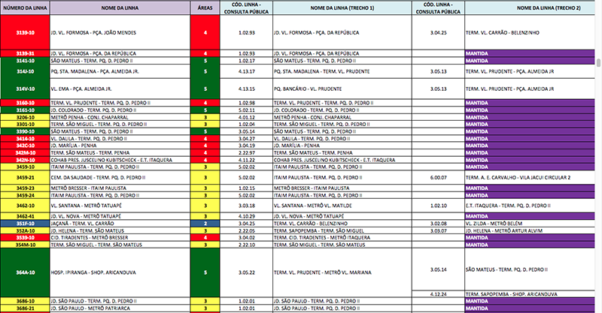Click cell VL. ZILDA - METRÔ BELÉM
The image size is (602, 313).
click(x=530, y=224)
